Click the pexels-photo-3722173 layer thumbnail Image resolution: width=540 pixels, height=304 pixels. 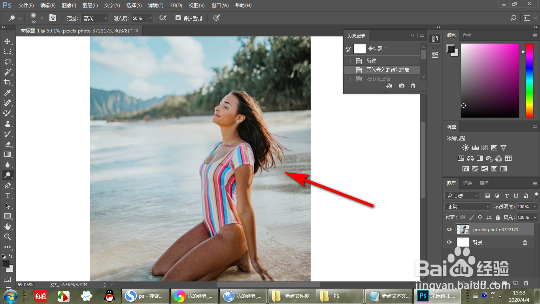tap(463, 230)
